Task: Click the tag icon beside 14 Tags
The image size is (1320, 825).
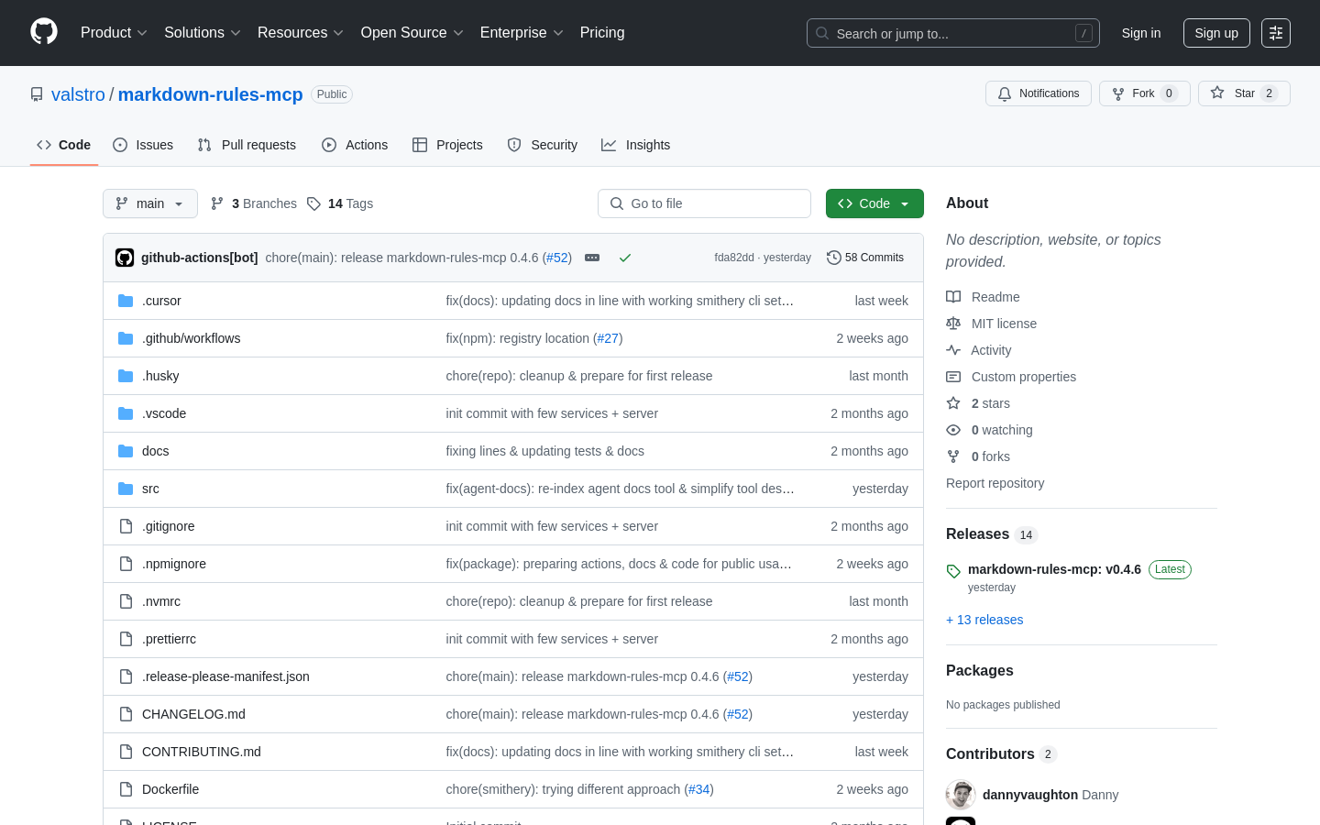Action: [313, 203]
